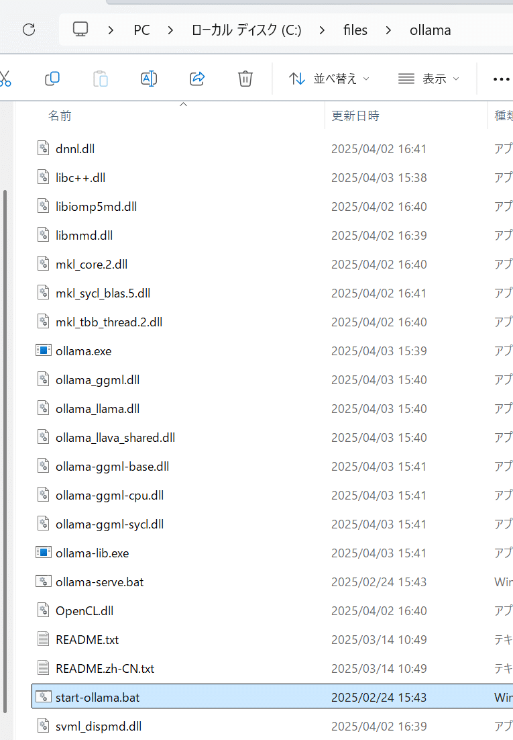The height and width of the screenshot is (740, 513).
Task: Click the refresh icon beside address bar
Action: pos(29,30)
